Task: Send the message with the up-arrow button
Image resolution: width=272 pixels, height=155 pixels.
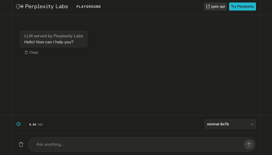Action: click(249, 144)
